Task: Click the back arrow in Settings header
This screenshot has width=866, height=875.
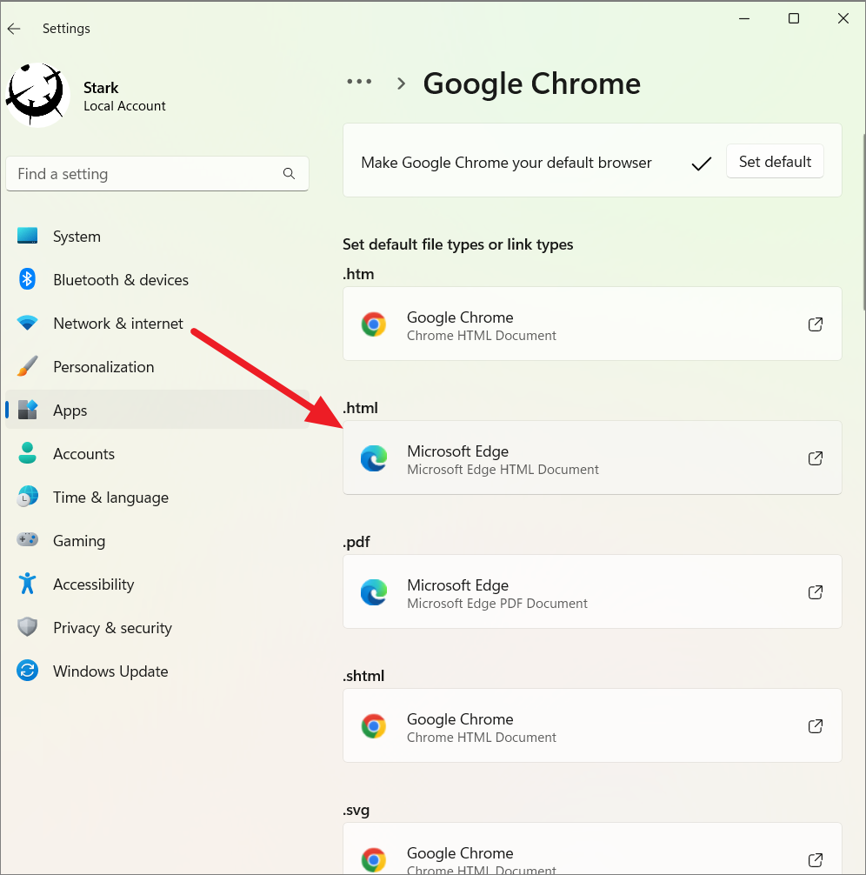Action: tap(14, 29)
